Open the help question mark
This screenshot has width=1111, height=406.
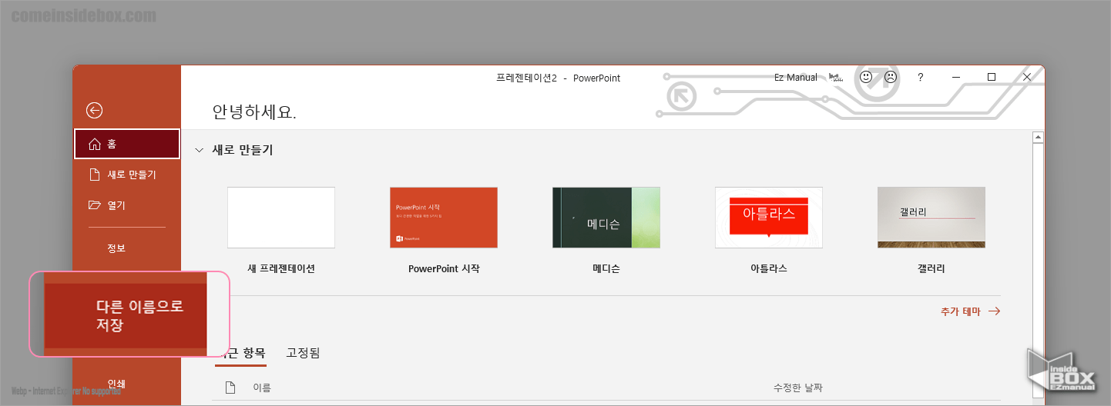(920, 78)
